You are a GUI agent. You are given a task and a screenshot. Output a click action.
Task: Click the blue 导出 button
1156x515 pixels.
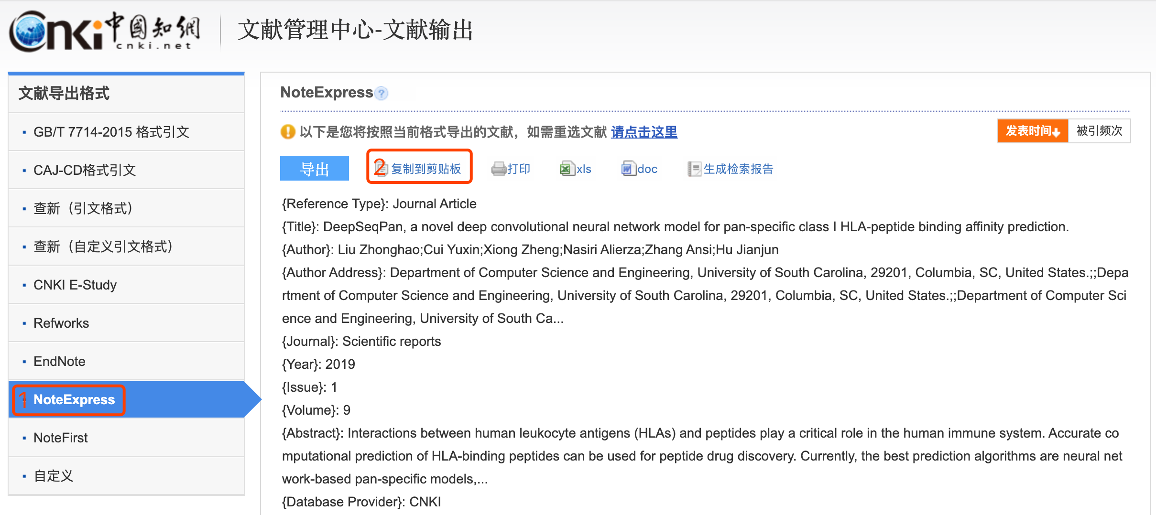pyautogui.click(x=315, y=169)
